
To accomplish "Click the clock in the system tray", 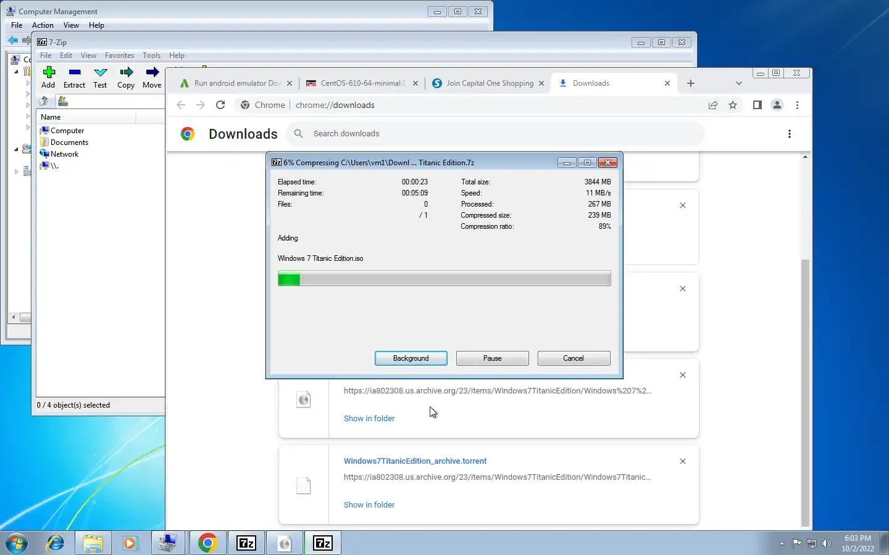I will pos(858,543).
